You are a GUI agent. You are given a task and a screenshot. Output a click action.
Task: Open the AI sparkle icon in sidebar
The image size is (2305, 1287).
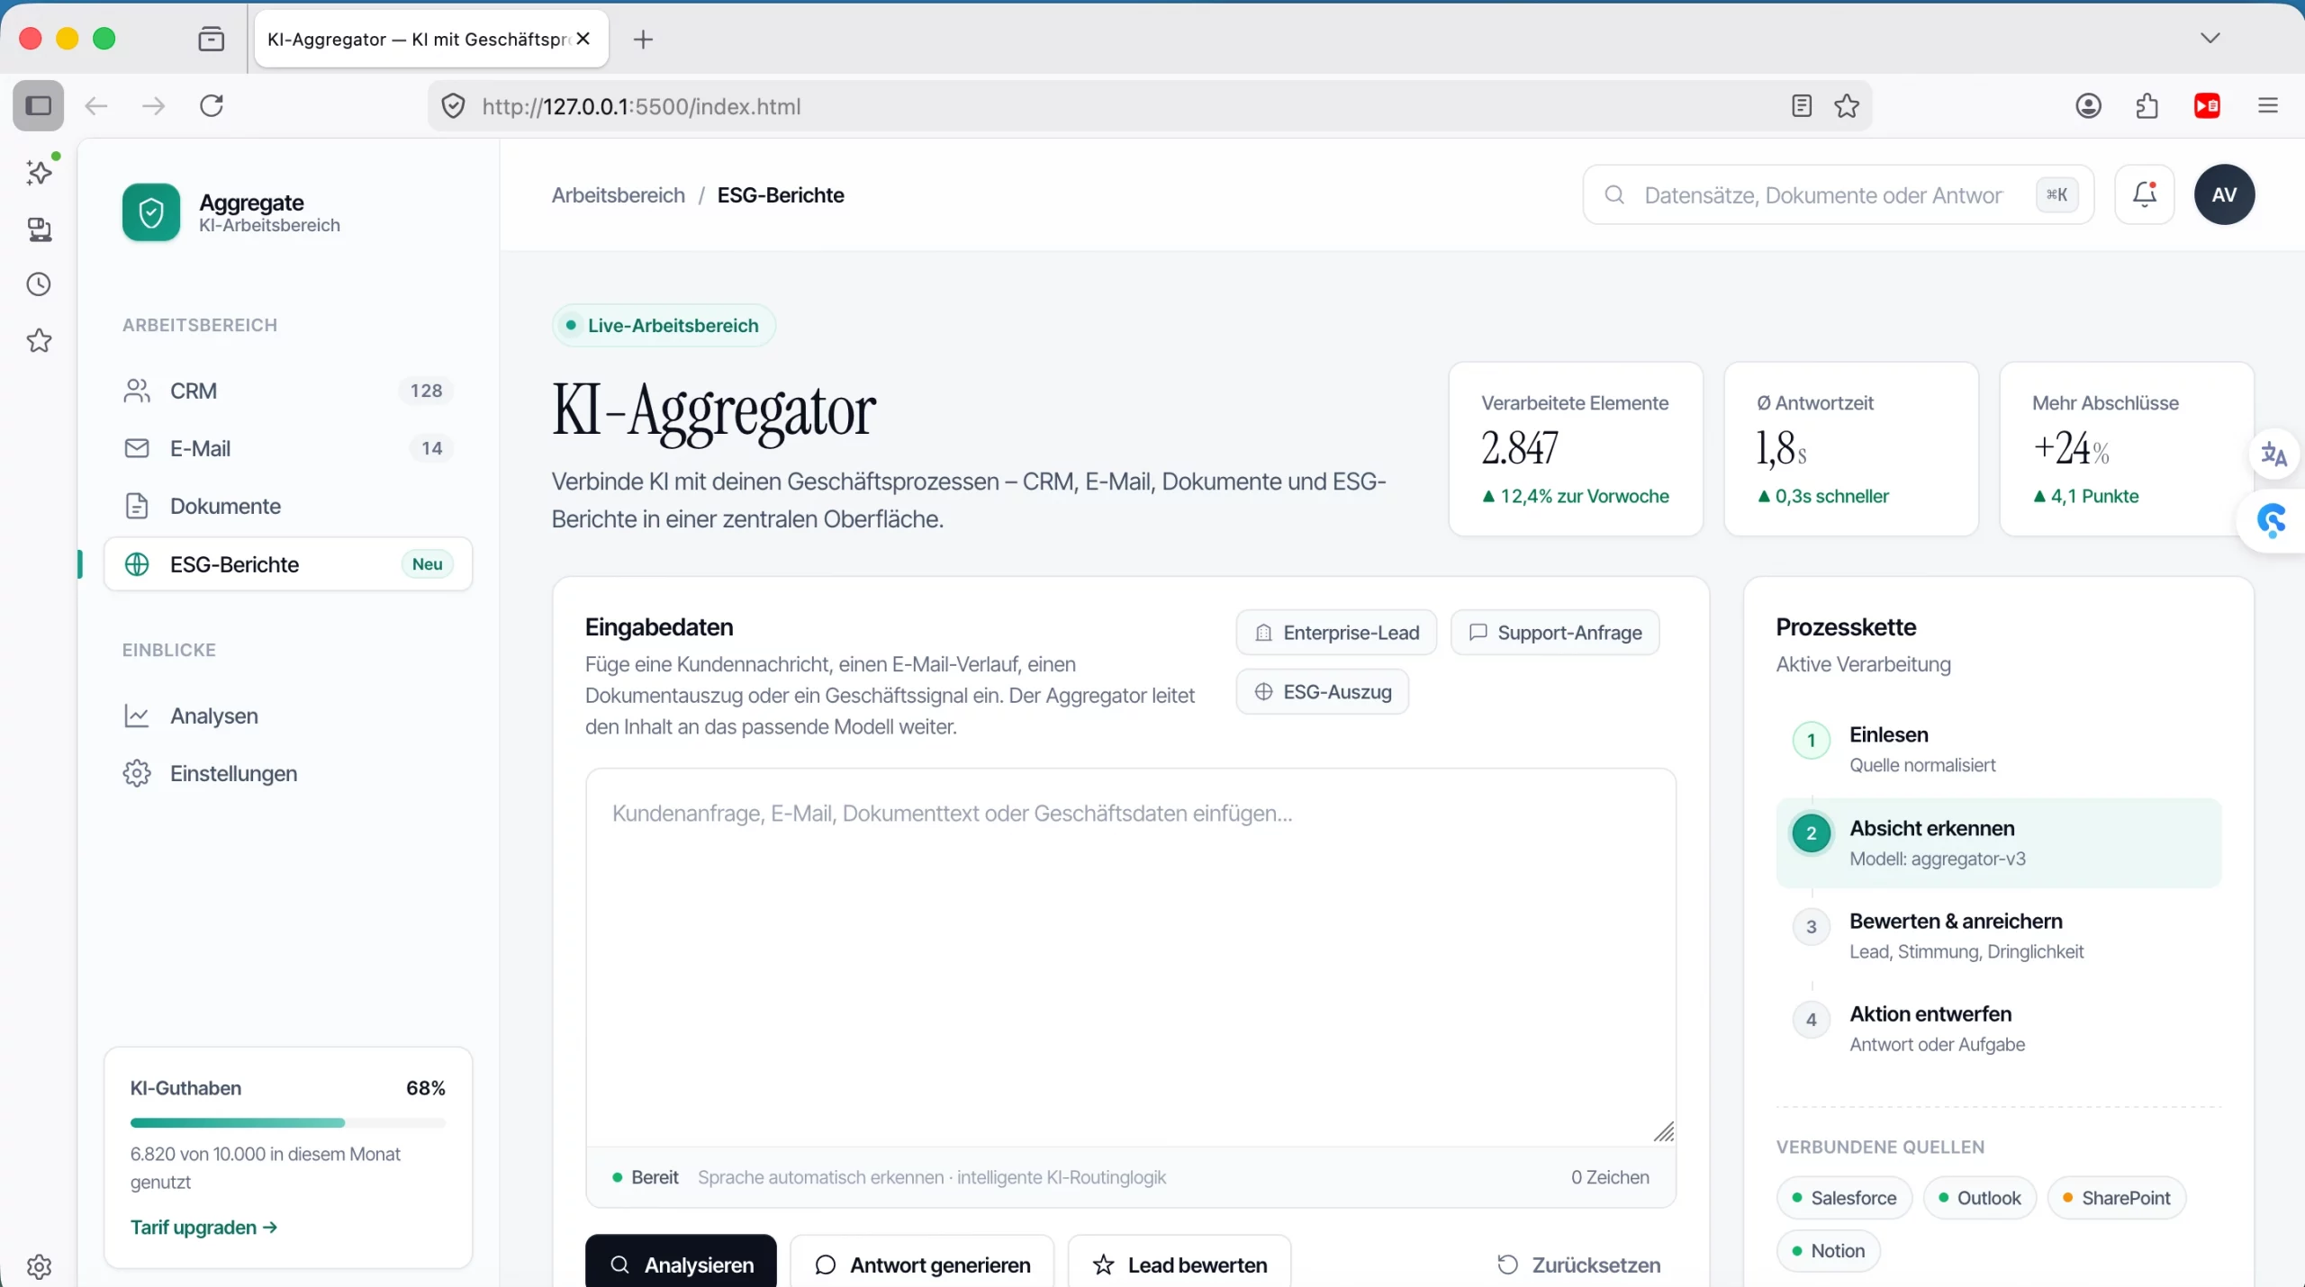click(x=39, y=172)
